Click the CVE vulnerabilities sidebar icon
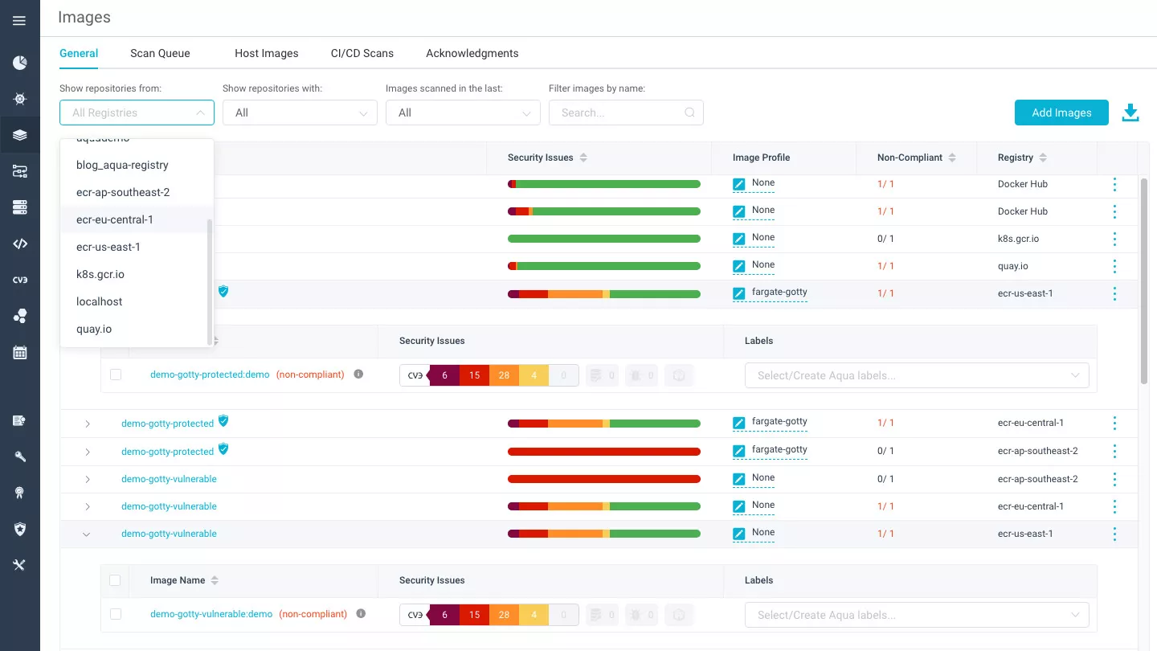This screenshot has height=651, width=1157. 20,280
